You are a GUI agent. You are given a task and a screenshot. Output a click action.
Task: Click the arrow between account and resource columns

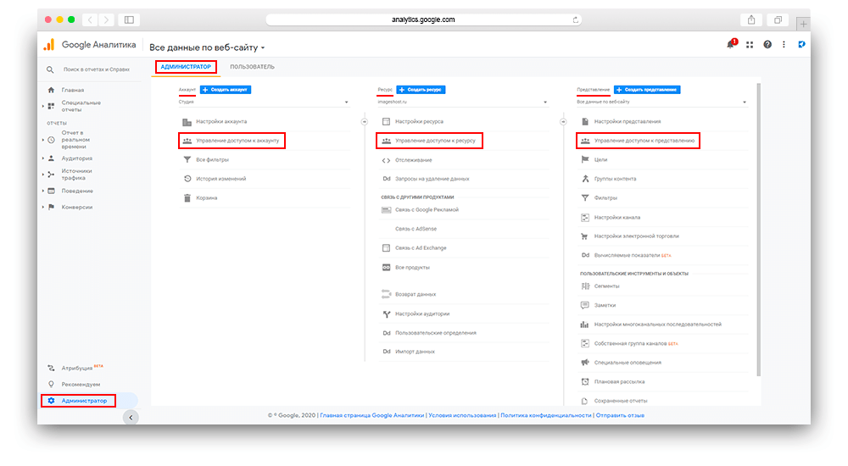[365, 122]
